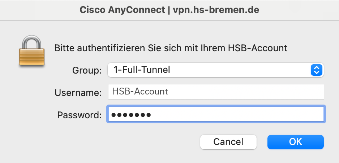The height and width of the screenshot is (163, 339).
Task: Select the 1-Full-Tunnel text in Group box
Action: click(142, 70)
